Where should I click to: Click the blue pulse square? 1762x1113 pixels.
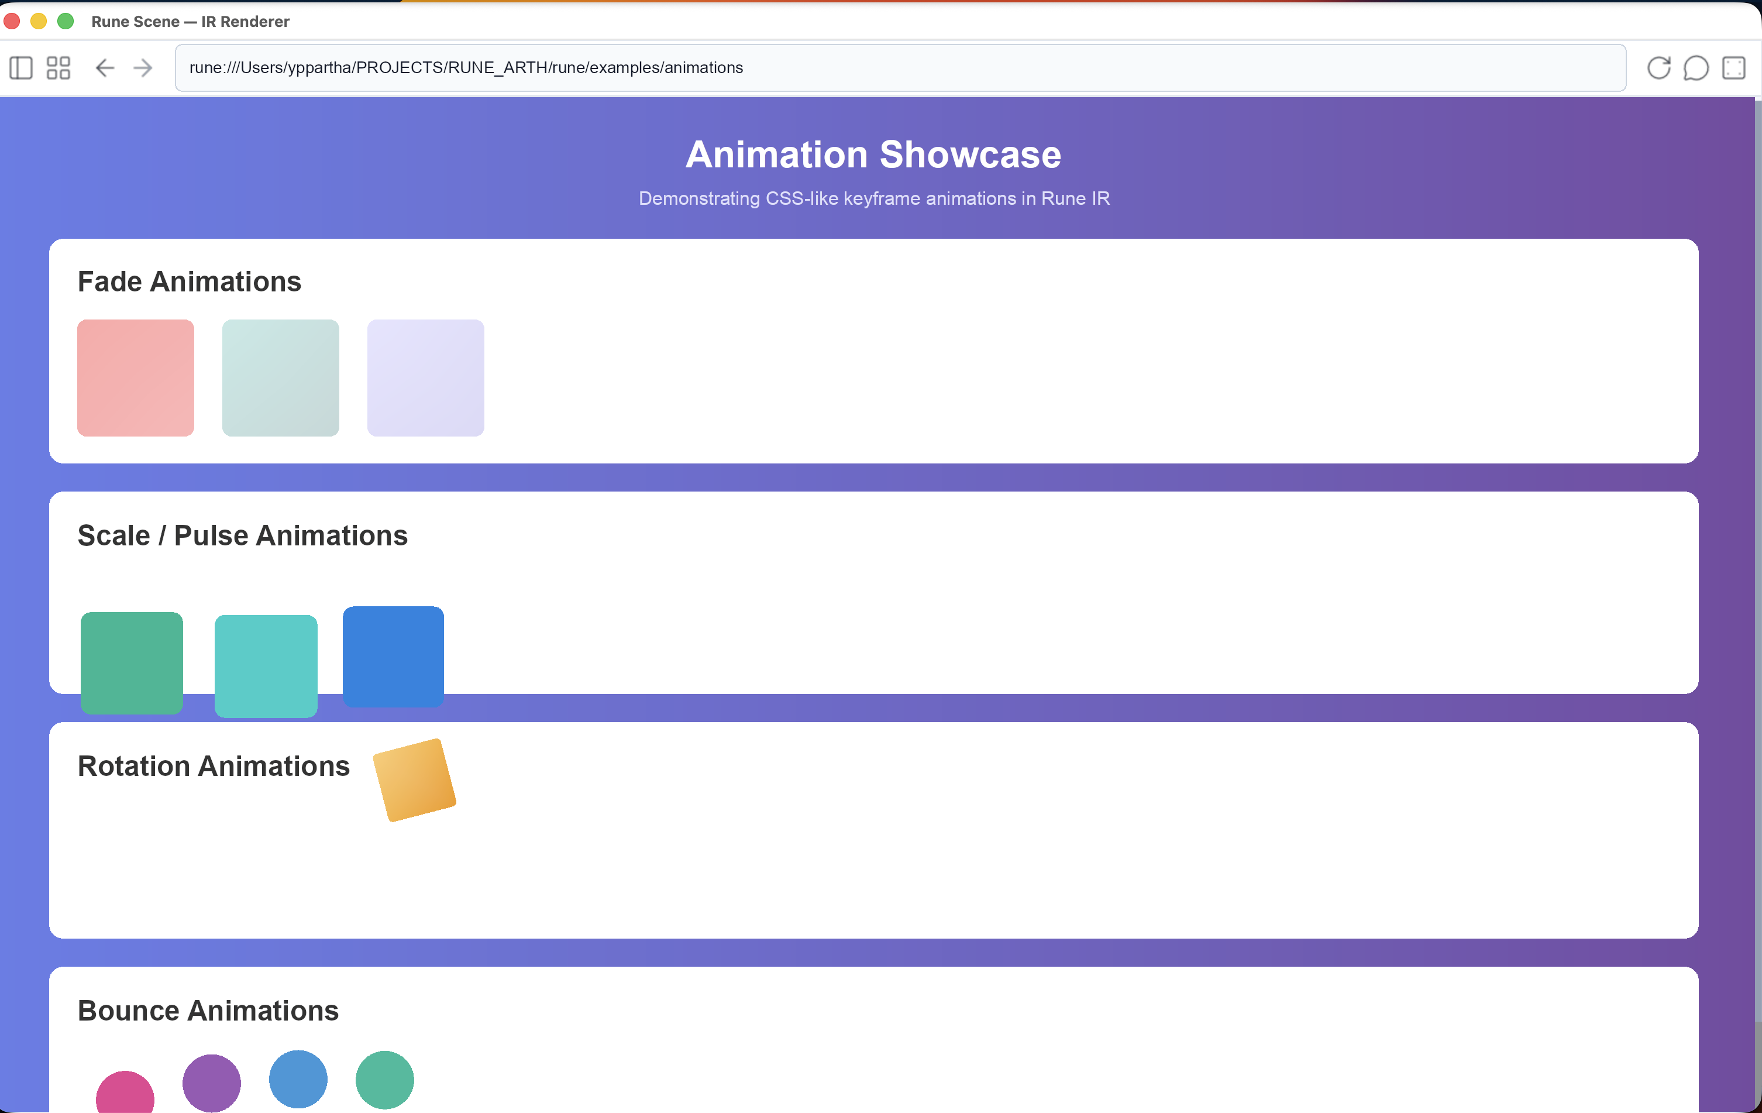(392, 657)
